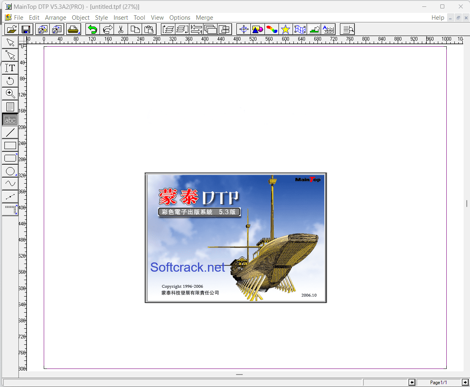The height and width of the screenshot is (387, 470).
Task: Select the zoom magnifier tool
Action: pos(10,94)
